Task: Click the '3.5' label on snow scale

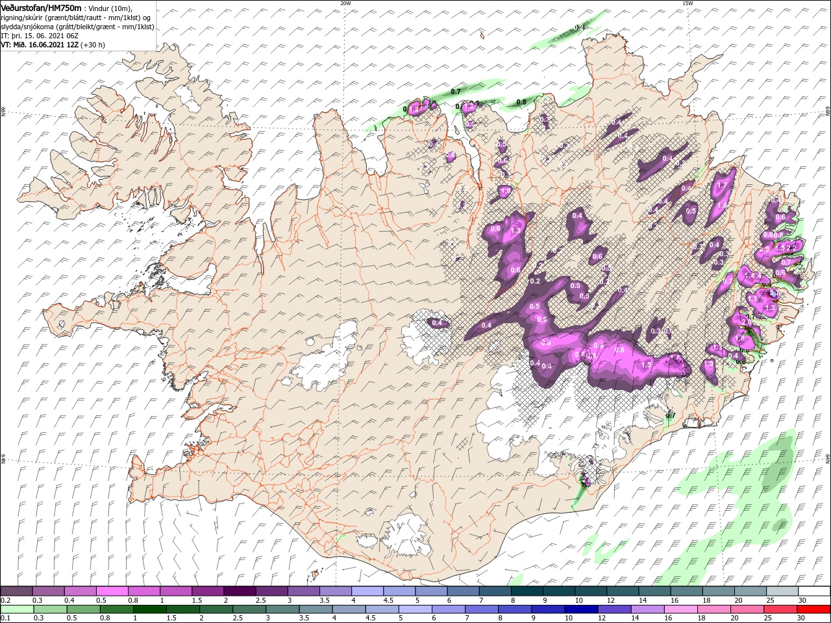Action: tap(325, 600)
